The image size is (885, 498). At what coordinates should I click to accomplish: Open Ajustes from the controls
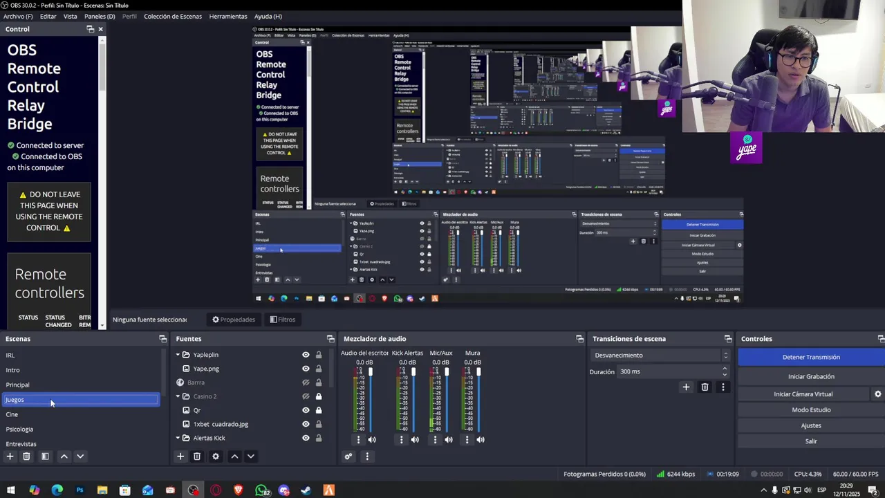point(811,425)
